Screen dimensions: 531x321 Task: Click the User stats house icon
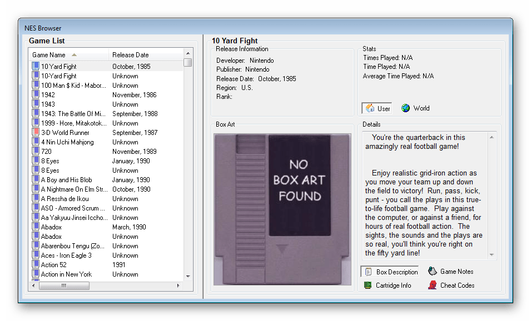pyautogui.click(x=370, y=108)
